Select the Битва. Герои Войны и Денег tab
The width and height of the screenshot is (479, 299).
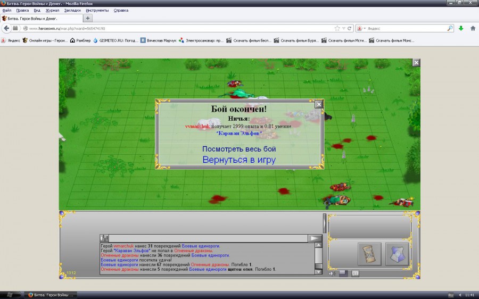[41, 18]
